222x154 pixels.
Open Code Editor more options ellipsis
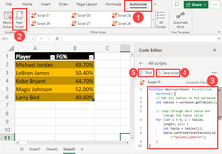(x=214, y=73)
